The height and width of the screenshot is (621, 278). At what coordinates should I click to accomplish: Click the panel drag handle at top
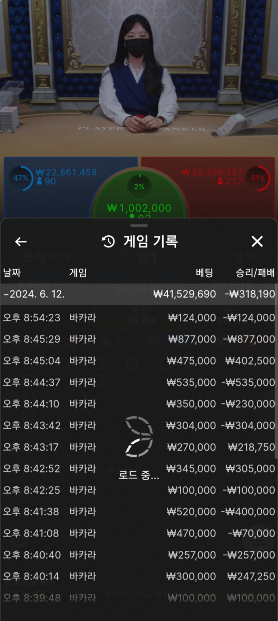(x=139, y=226)
